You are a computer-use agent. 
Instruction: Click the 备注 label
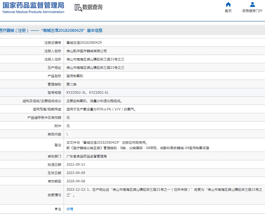[58, 145]
